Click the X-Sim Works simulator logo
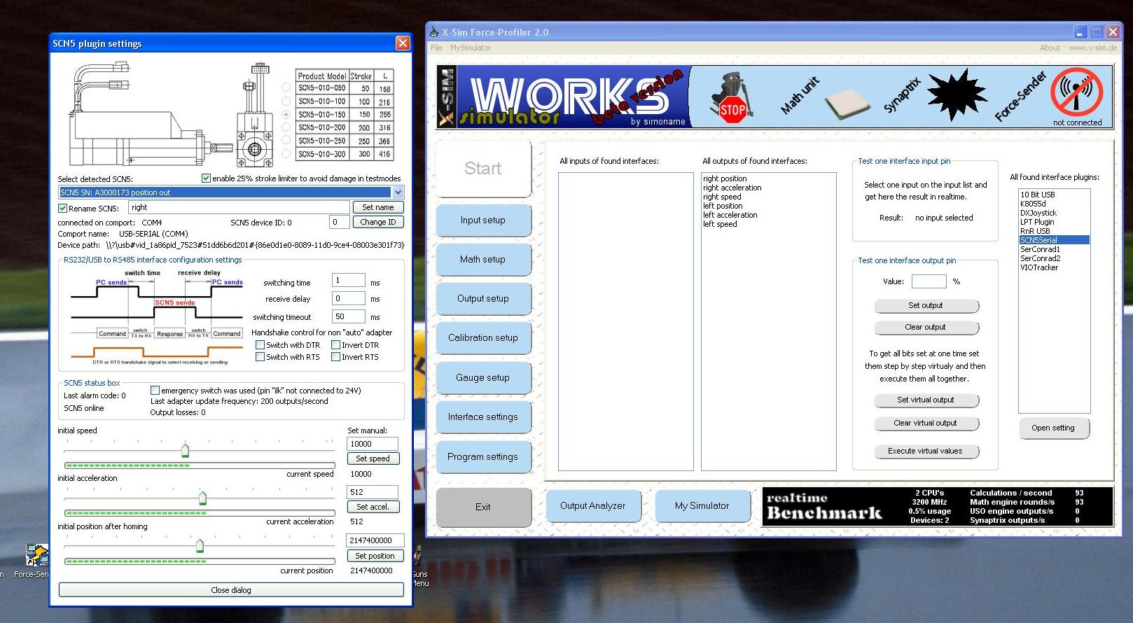 (563, 97)
